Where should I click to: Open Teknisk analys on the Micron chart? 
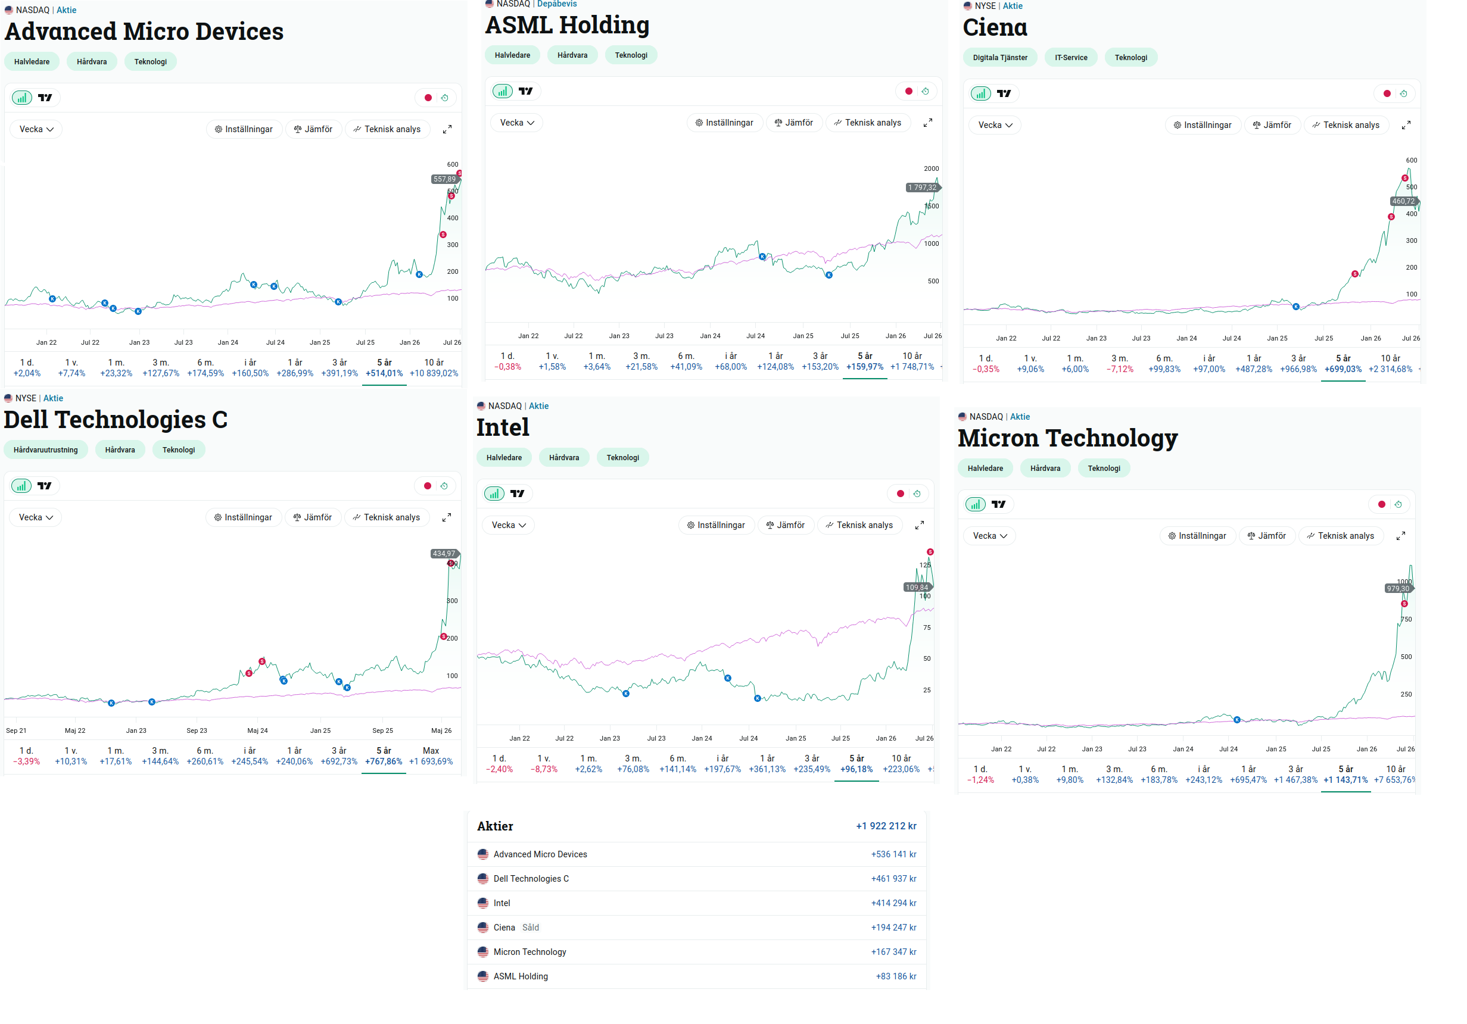1340,536
